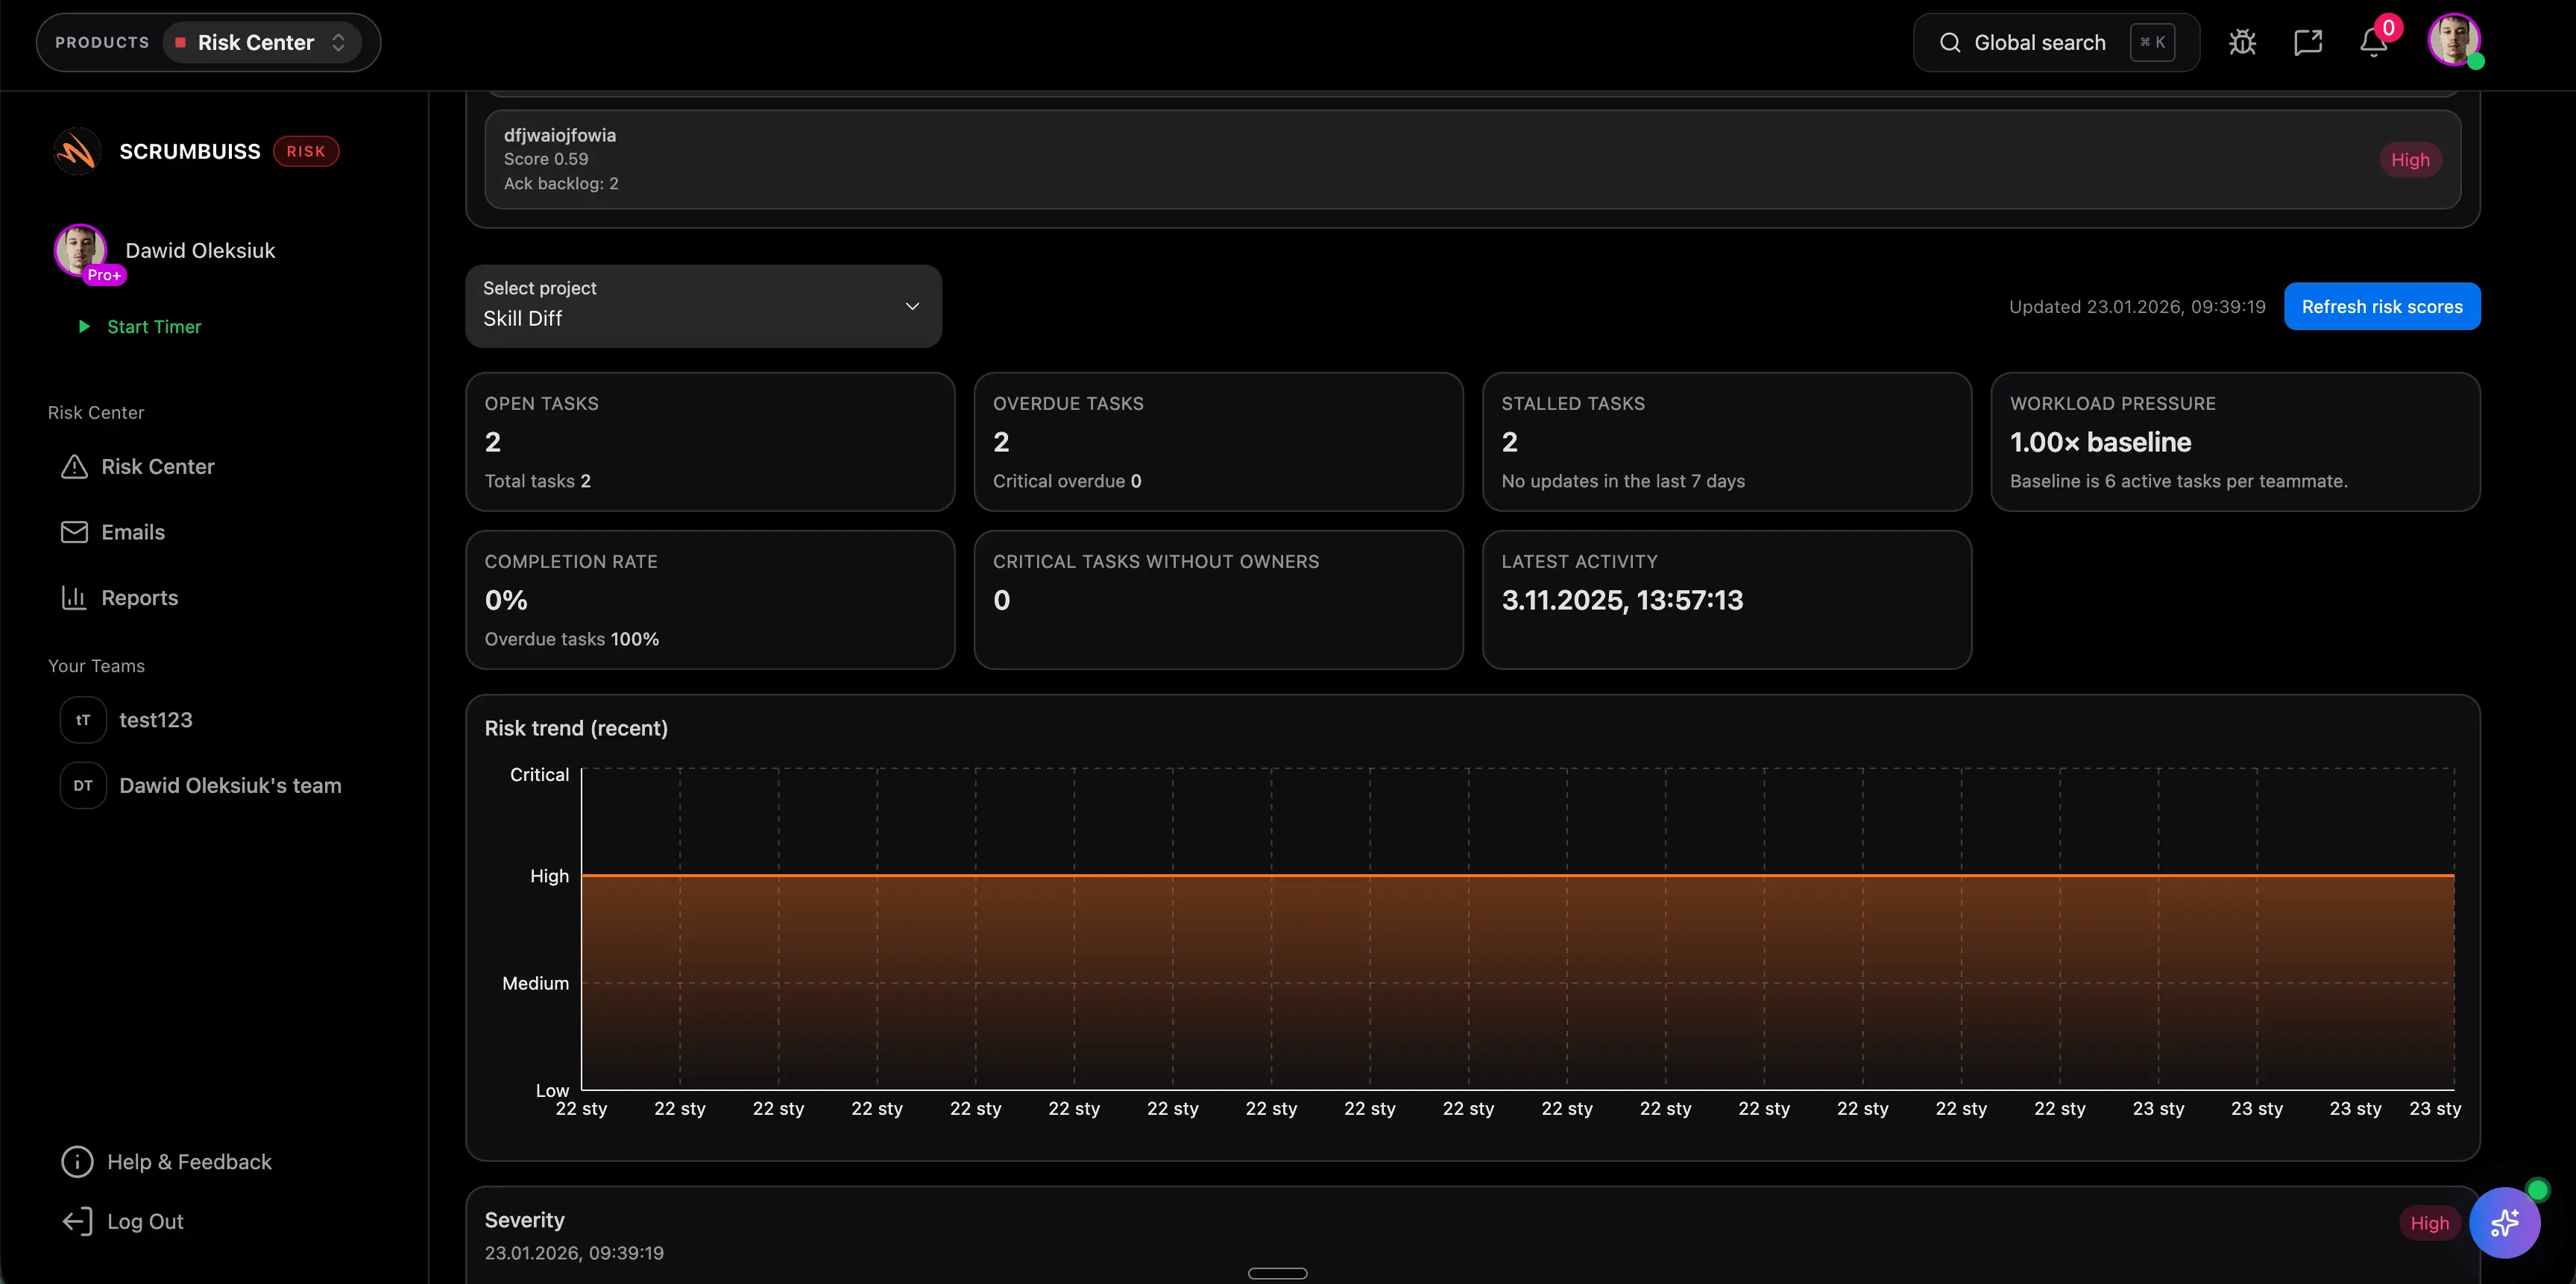
Task: Expand the Risk Center product switcher
Action: [x=262, y=42]
